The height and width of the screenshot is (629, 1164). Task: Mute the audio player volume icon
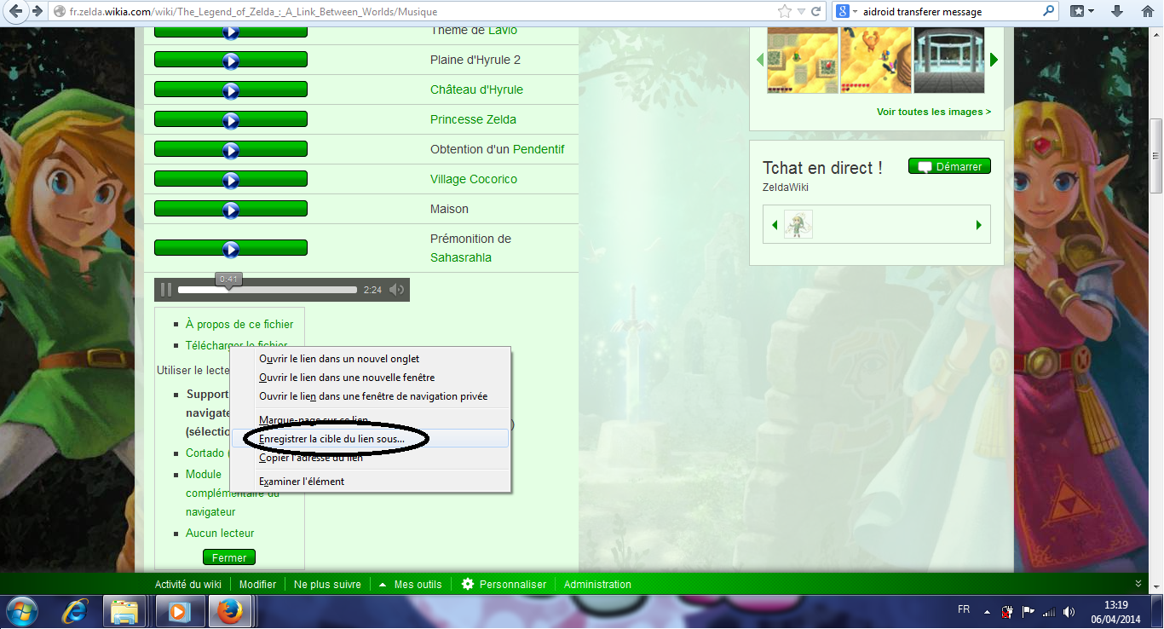coord(396,290)
